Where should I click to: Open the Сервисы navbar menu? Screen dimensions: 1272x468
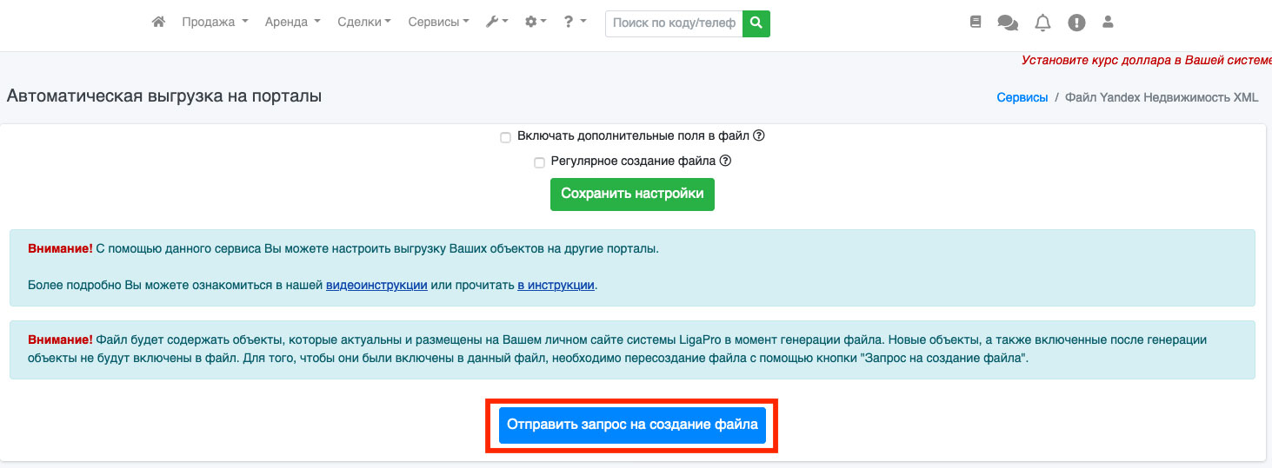[x=438, y=23]
